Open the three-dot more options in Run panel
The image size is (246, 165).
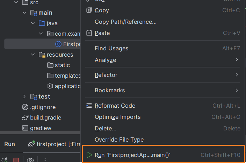pyautogui.click(x=45, y=160)
